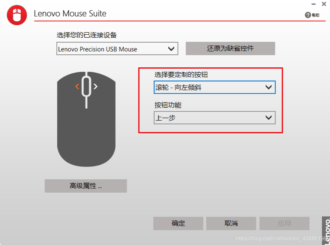This screenshot has width=330, height=245.
Task: Click the left tilt arrow on mouse diagram
Action: click(77, 86)
